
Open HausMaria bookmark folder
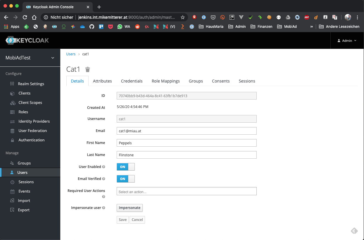click(x=211, y=26)
